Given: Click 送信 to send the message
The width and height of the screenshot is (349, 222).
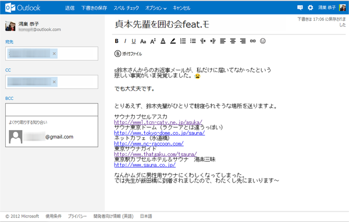Looking at the screenshot, I should pos(70,8).
